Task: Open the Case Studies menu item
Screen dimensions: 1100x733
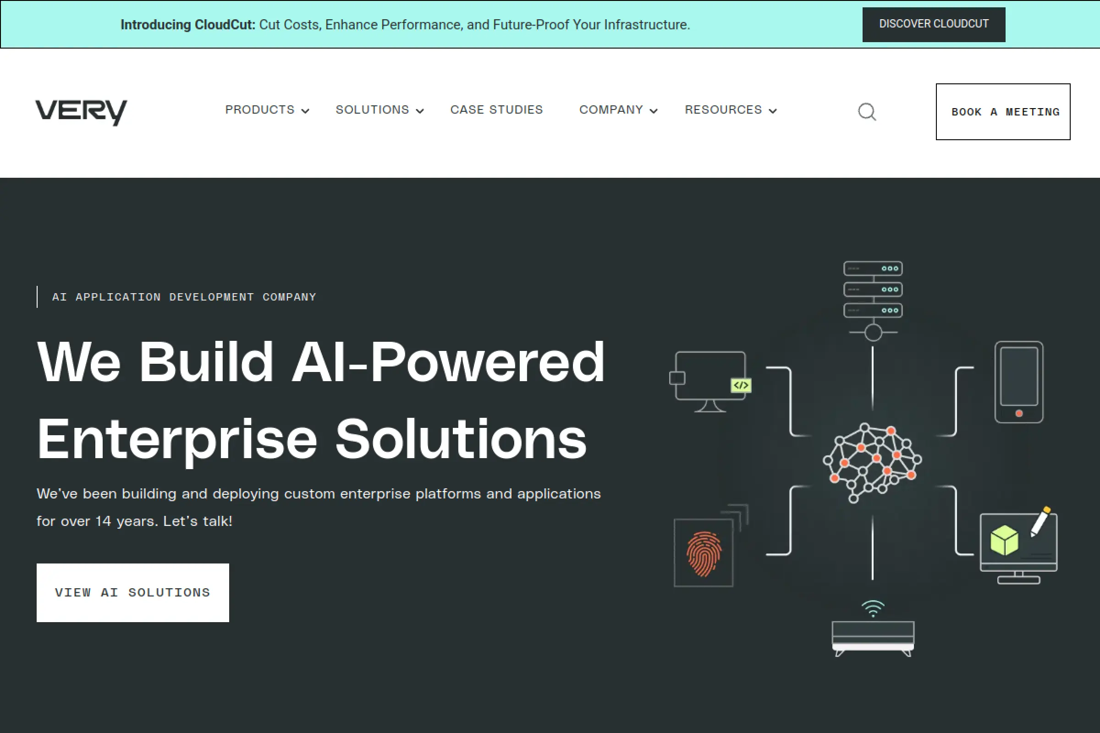Action: click(x=496, y=110)
